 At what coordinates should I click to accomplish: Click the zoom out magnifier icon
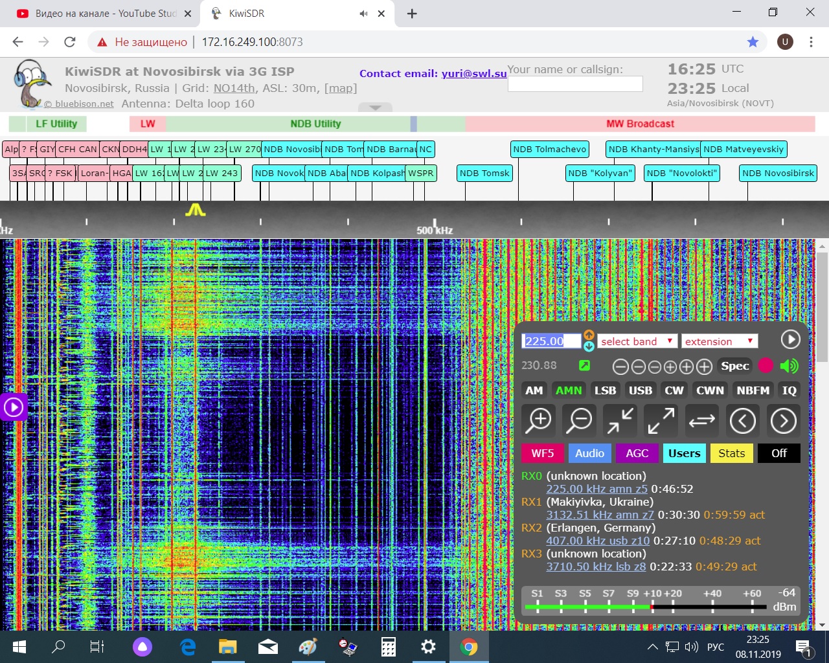pyautogui.click(x=579, y=421)
